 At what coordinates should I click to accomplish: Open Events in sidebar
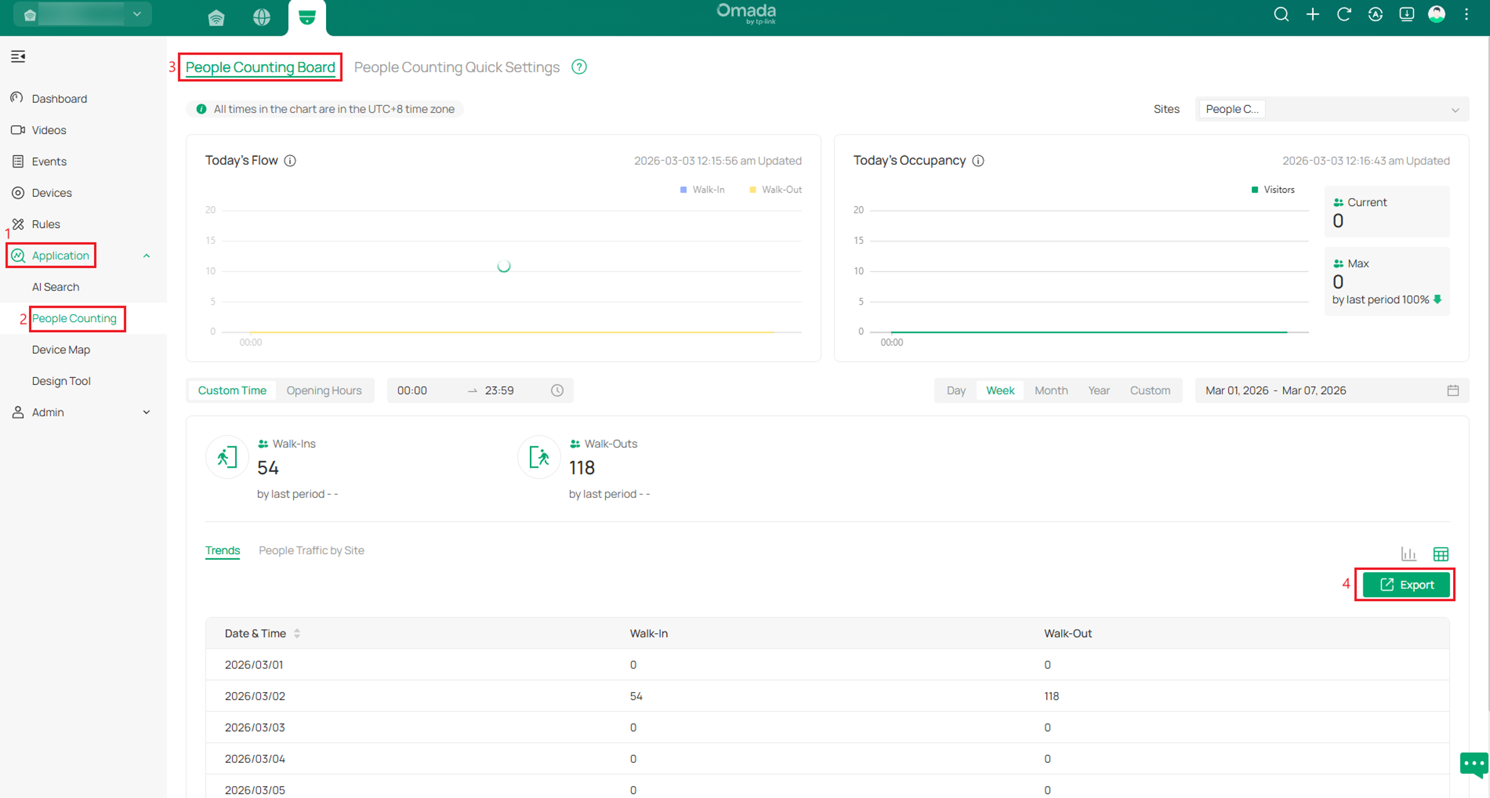49,161
